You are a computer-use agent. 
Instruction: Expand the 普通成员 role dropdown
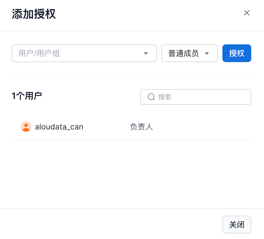tap(189, 53)
